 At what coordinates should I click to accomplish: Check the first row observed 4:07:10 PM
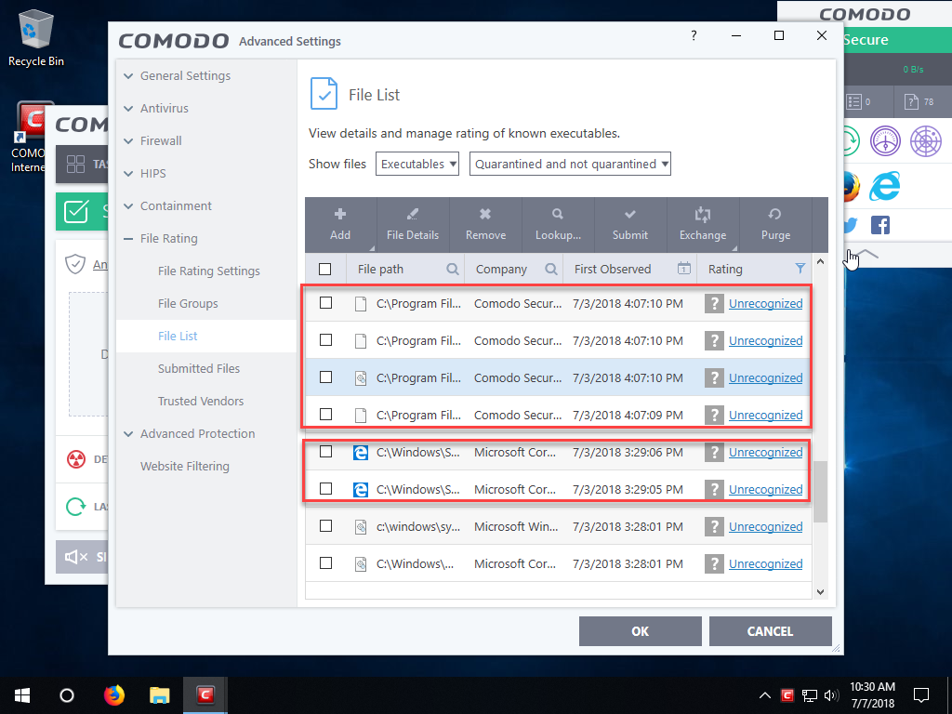326,302
